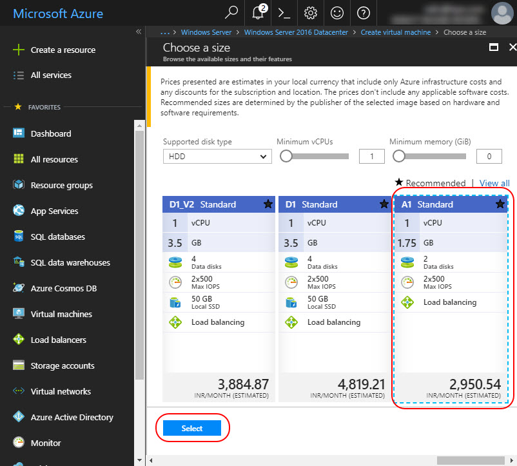
Task: Go to Windows Server breadcrumb
Action: click(206, 32)
